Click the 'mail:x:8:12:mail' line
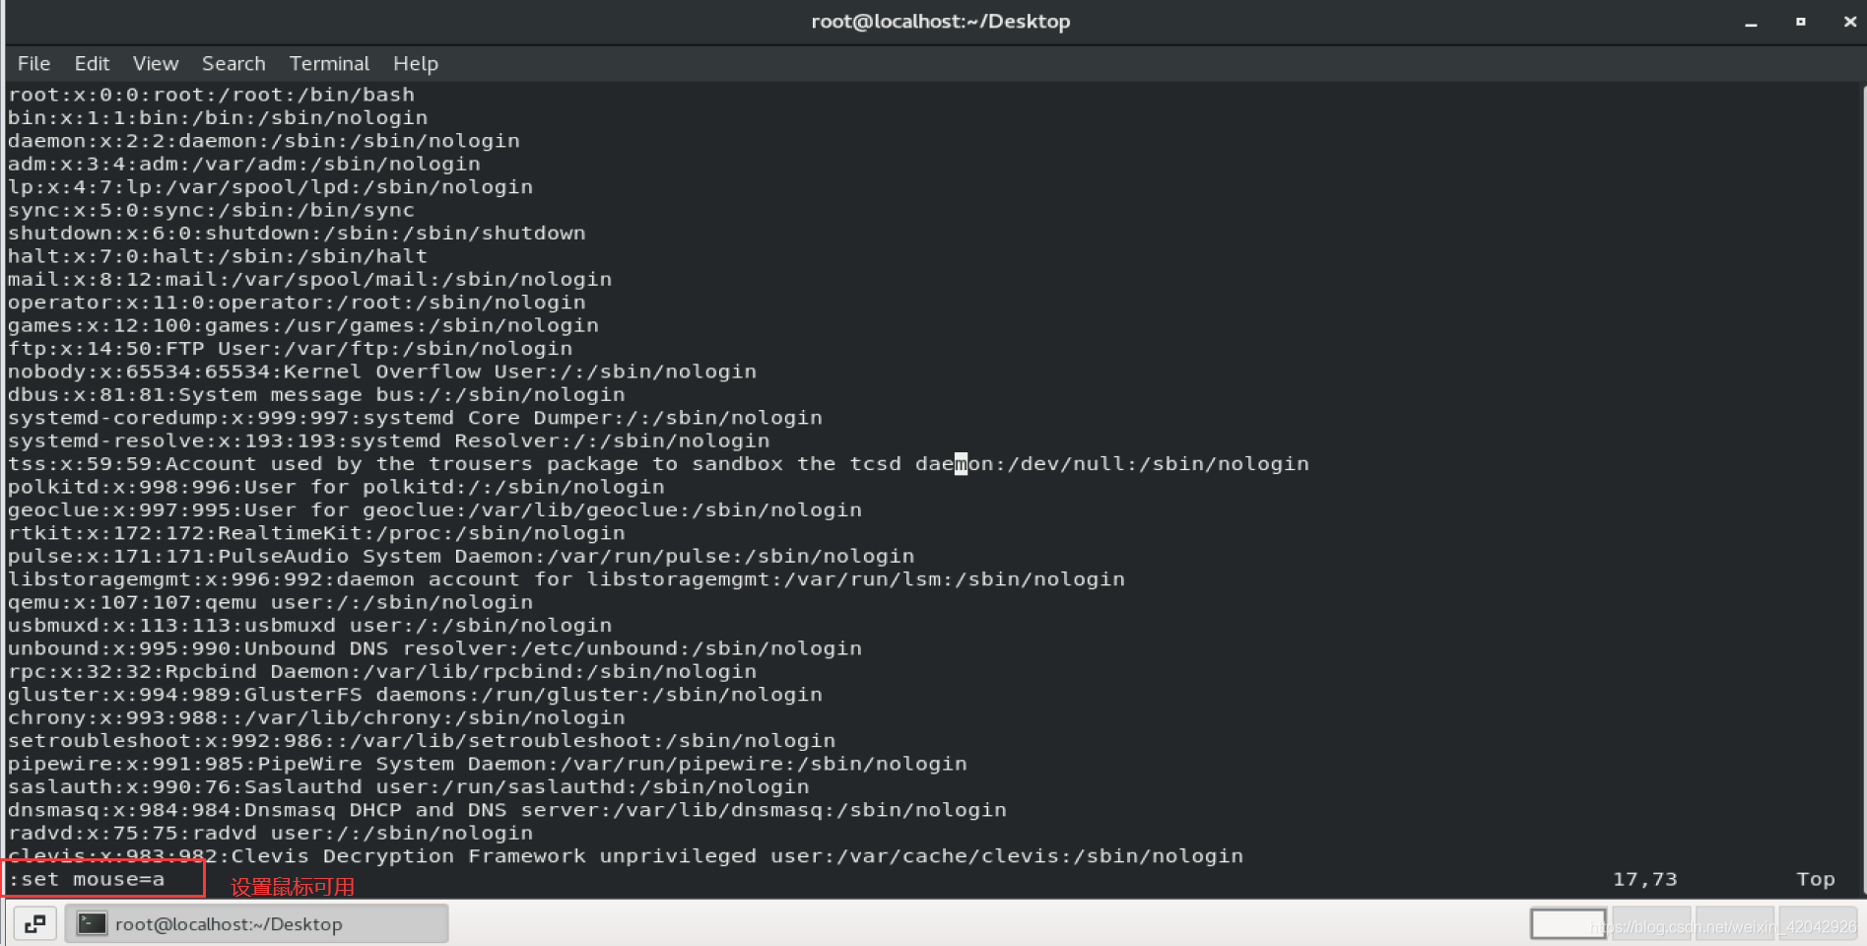Image resolution: width=1867 pixels, height=946 pixels. (309, 280)
